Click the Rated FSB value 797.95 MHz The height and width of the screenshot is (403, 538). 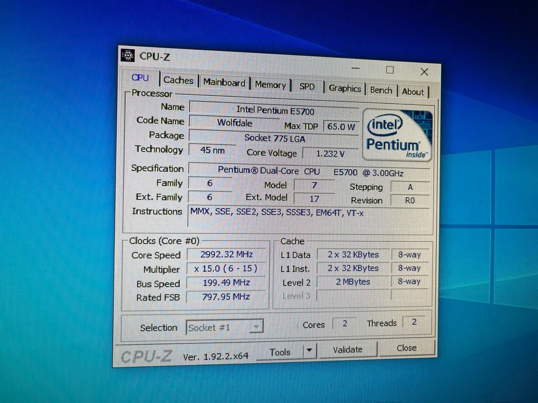point(226,296)
